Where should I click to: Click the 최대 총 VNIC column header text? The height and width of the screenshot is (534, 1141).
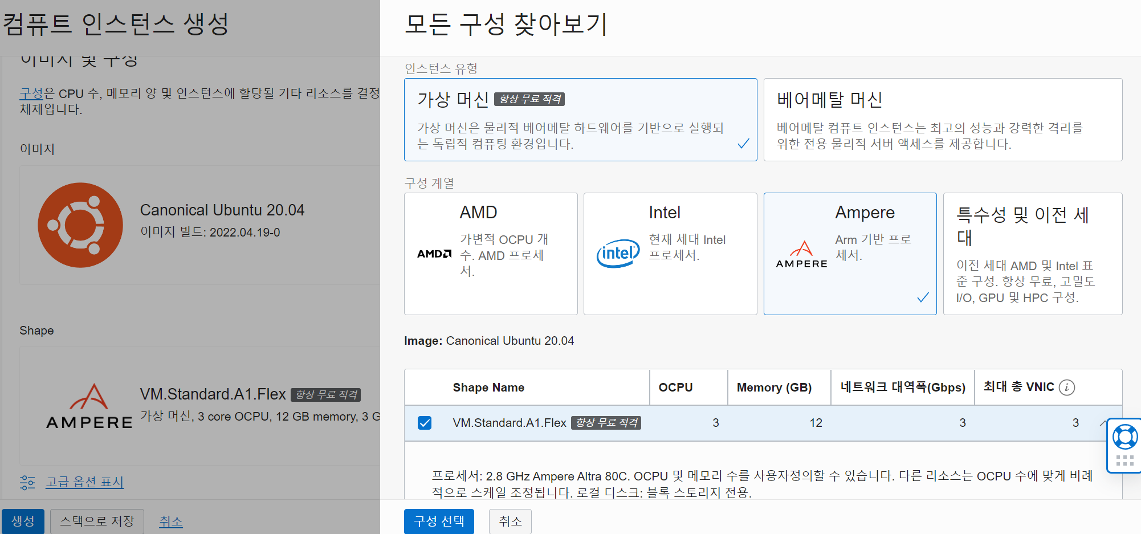pos(1018,387)
